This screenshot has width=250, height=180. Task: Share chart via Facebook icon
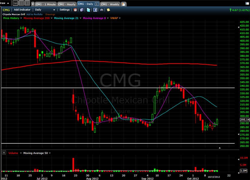95,10
